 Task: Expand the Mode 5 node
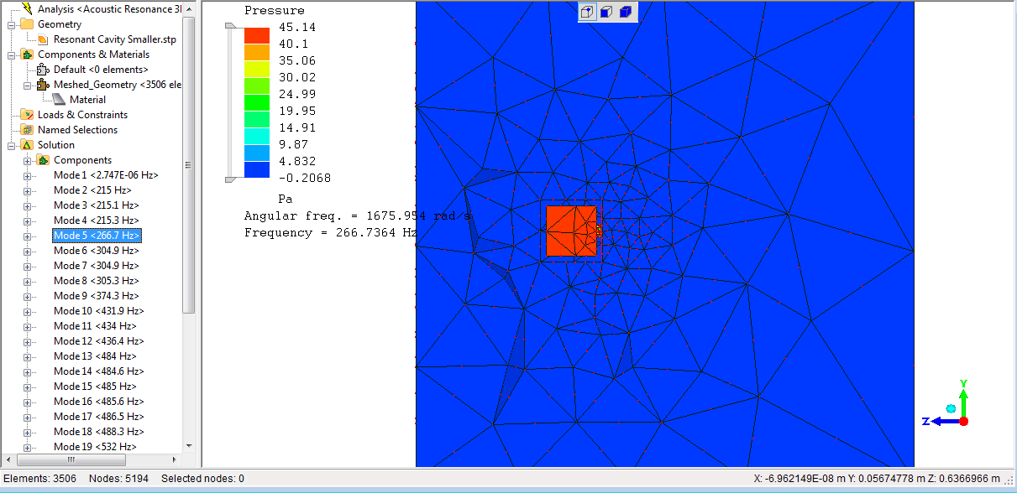(28, 236)
